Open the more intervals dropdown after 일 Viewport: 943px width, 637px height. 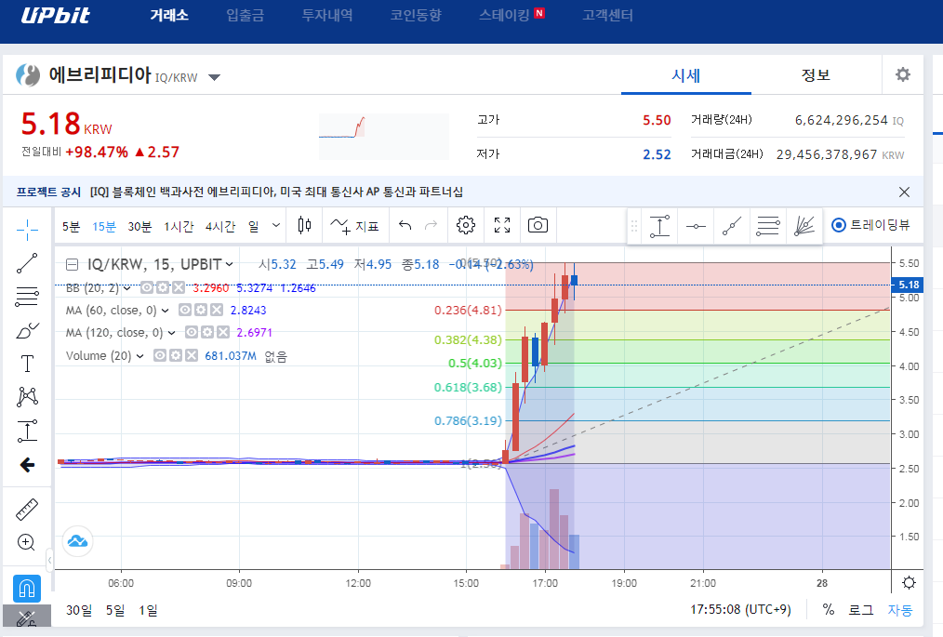click(276, 226)
